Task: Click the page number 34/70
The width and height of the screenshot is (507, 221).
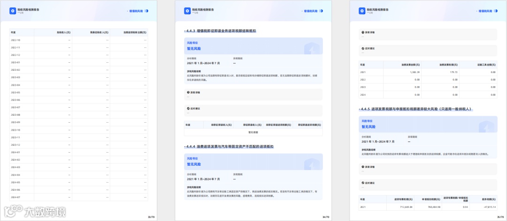Action: pyautogui.click(x=326, y=217)
